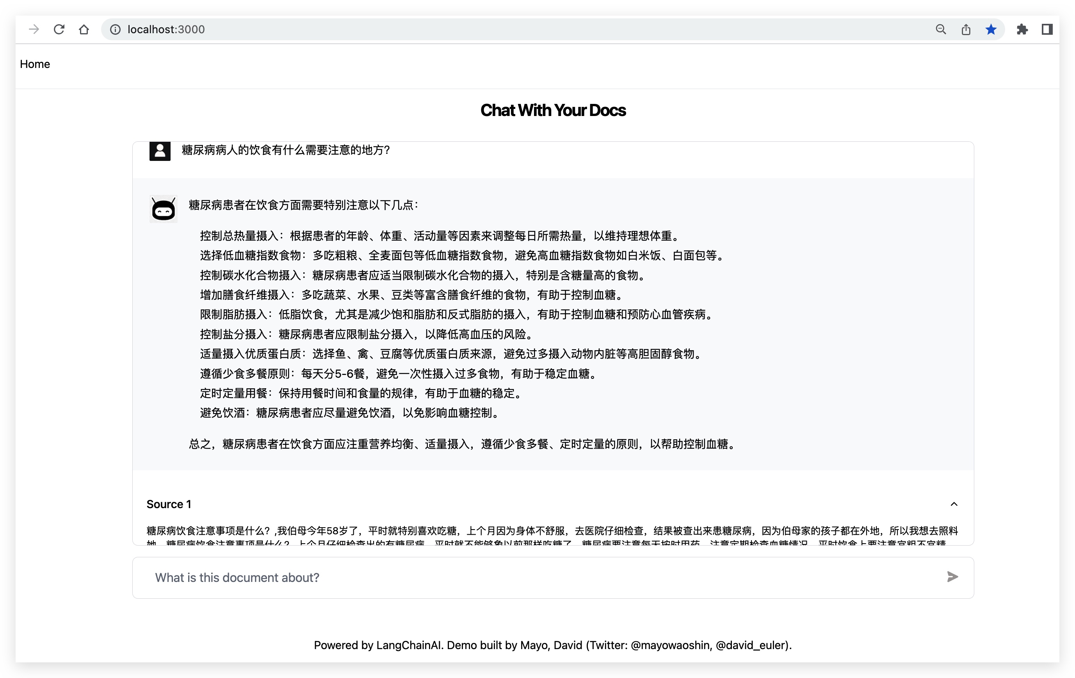
Task: Reload the localhost page
Action: (59, 29)
